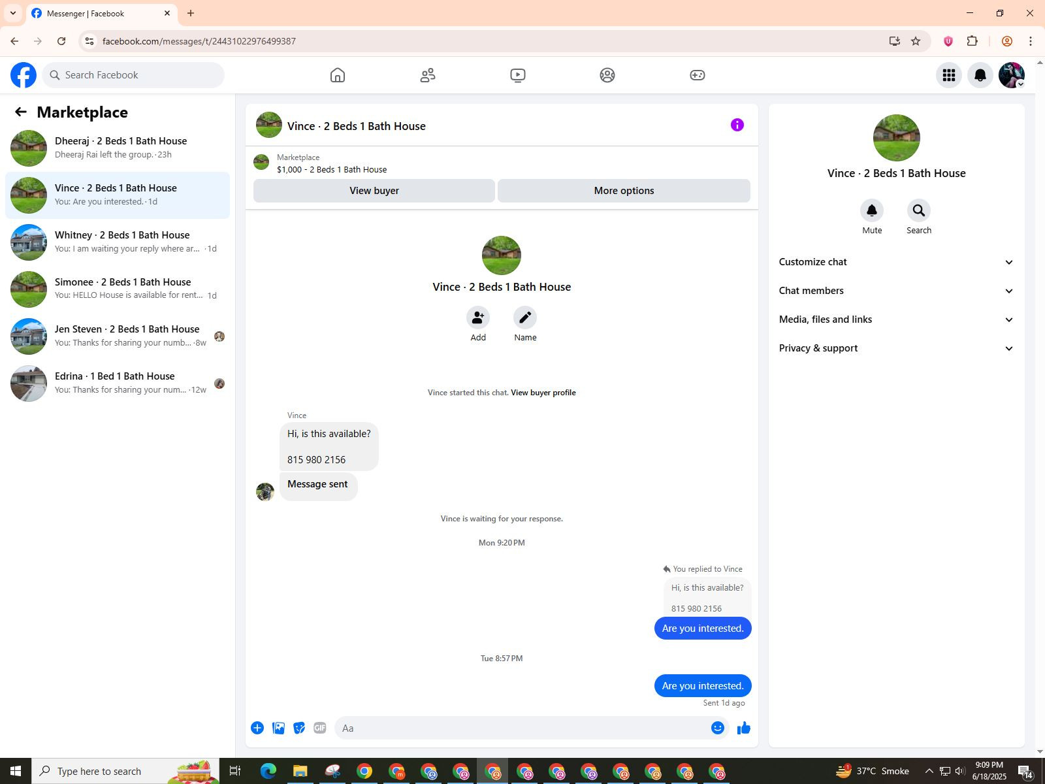Viewport: 1045px width, 784px height.
Task: Click the uBlock shield extension icon
Action: tap(948, 41)
